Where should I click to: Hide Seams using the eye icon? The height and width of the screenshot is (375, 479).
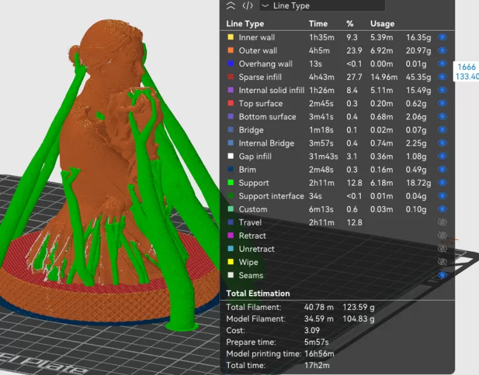tap(443, 275)
